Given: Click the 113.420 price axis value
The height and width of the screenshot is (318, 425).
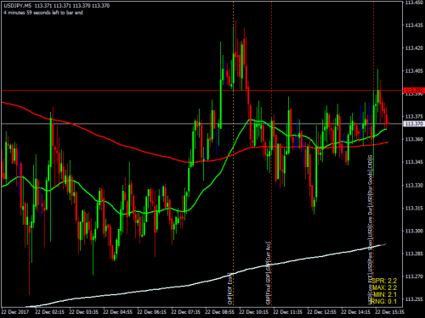Looking at the screenshot, I should pyautogui.click(x=414, y=48).
